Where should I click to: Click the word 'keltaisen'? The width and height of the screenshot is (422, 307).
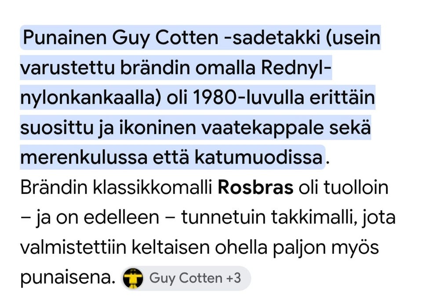pyautogui.click(x=171, y=248)
